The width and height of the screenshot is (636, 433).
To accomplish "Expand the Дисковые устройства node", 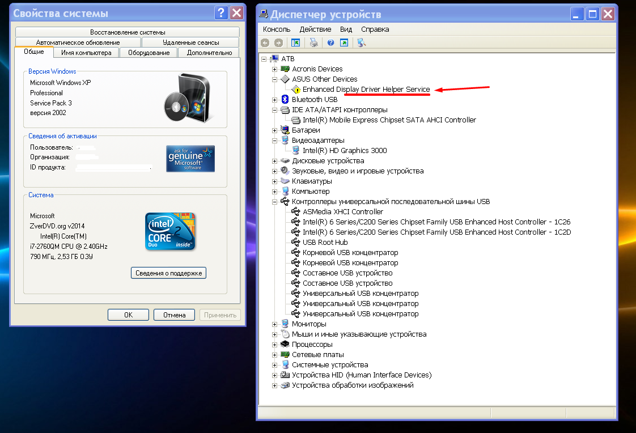I will [274, 161].
